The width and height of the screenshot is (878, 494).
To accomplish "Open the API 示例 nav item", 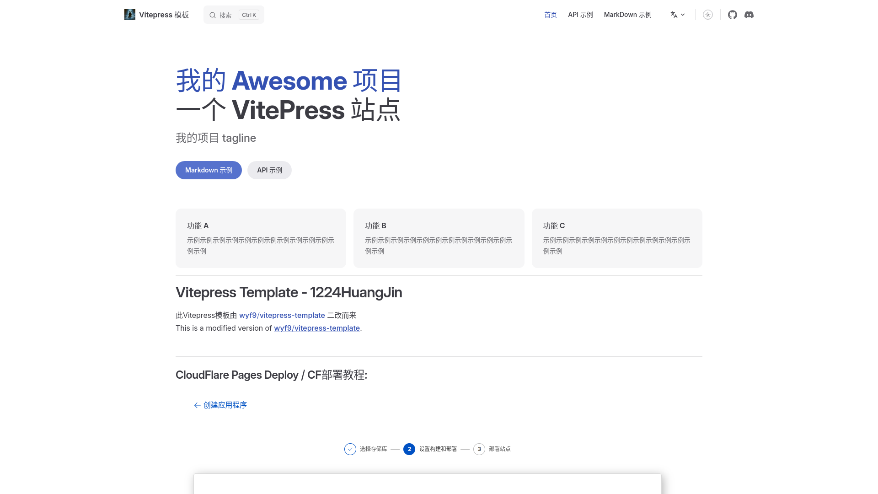I will point(580,15).
